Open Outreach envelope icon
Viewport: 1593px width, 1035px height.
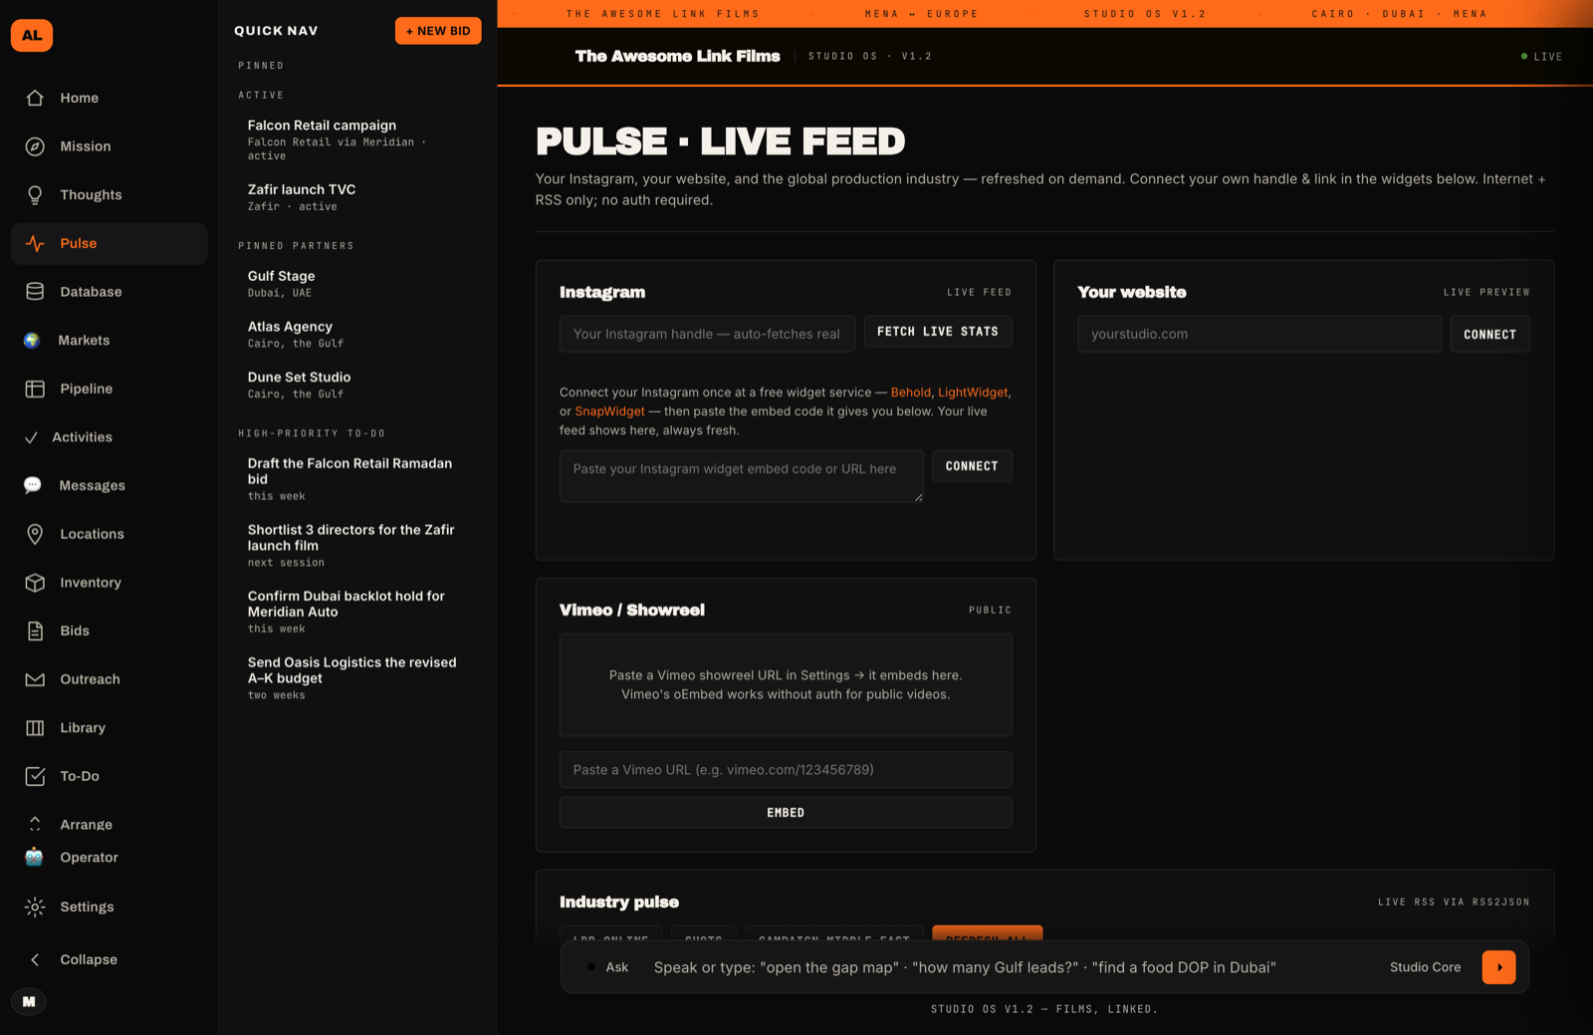pos(35,679)
